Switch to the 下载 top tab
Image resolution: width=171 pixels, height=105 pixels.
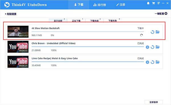79,5
